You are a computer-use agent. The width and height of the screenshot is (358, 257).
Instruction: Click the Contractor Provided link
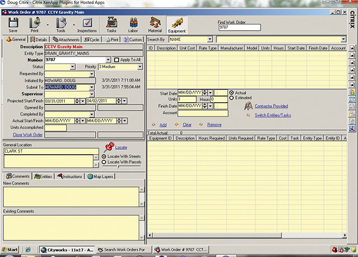coord(271,106)
